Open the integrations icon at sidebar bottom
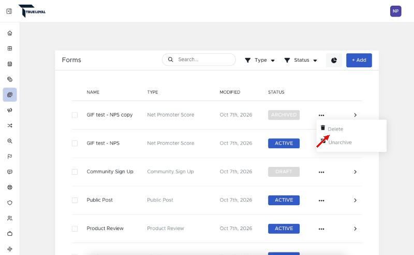 (x=10, y=249)
